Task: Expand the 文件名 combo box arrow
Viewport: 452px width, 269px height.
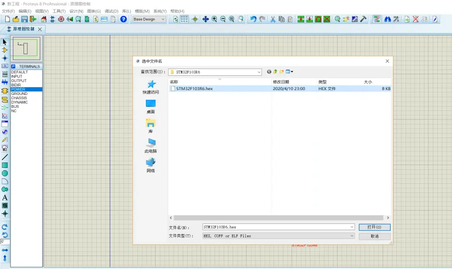Action: 352,227
